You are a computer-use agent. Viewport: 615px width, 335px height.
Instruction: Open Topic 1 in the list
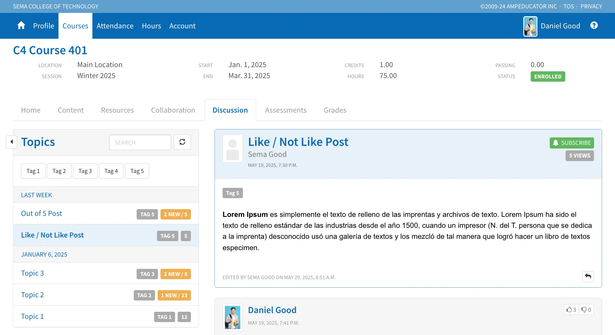click(x=32, y=316)
